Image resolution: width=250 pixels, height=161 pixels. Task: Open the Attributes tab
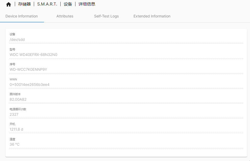65,16
